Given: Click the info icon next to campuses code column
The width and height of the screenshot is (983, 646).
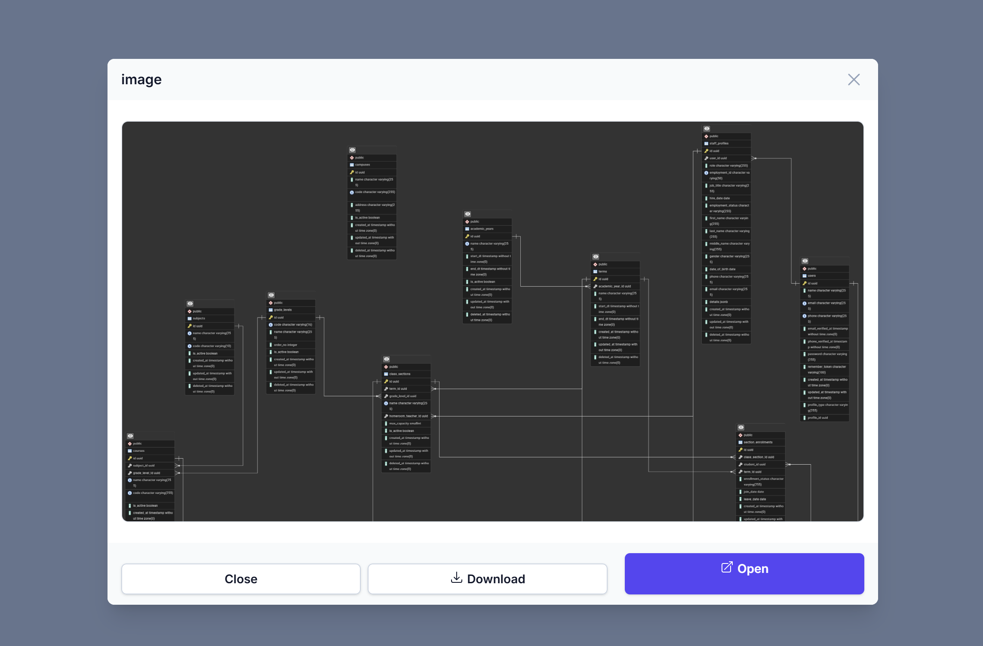Looking at the screenshot, I should (x=352, y=192).
